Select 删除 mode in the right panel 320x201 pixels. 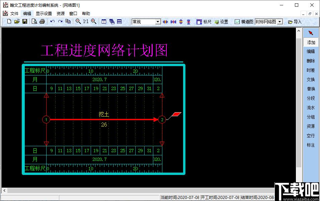click(x=311, y=61)
